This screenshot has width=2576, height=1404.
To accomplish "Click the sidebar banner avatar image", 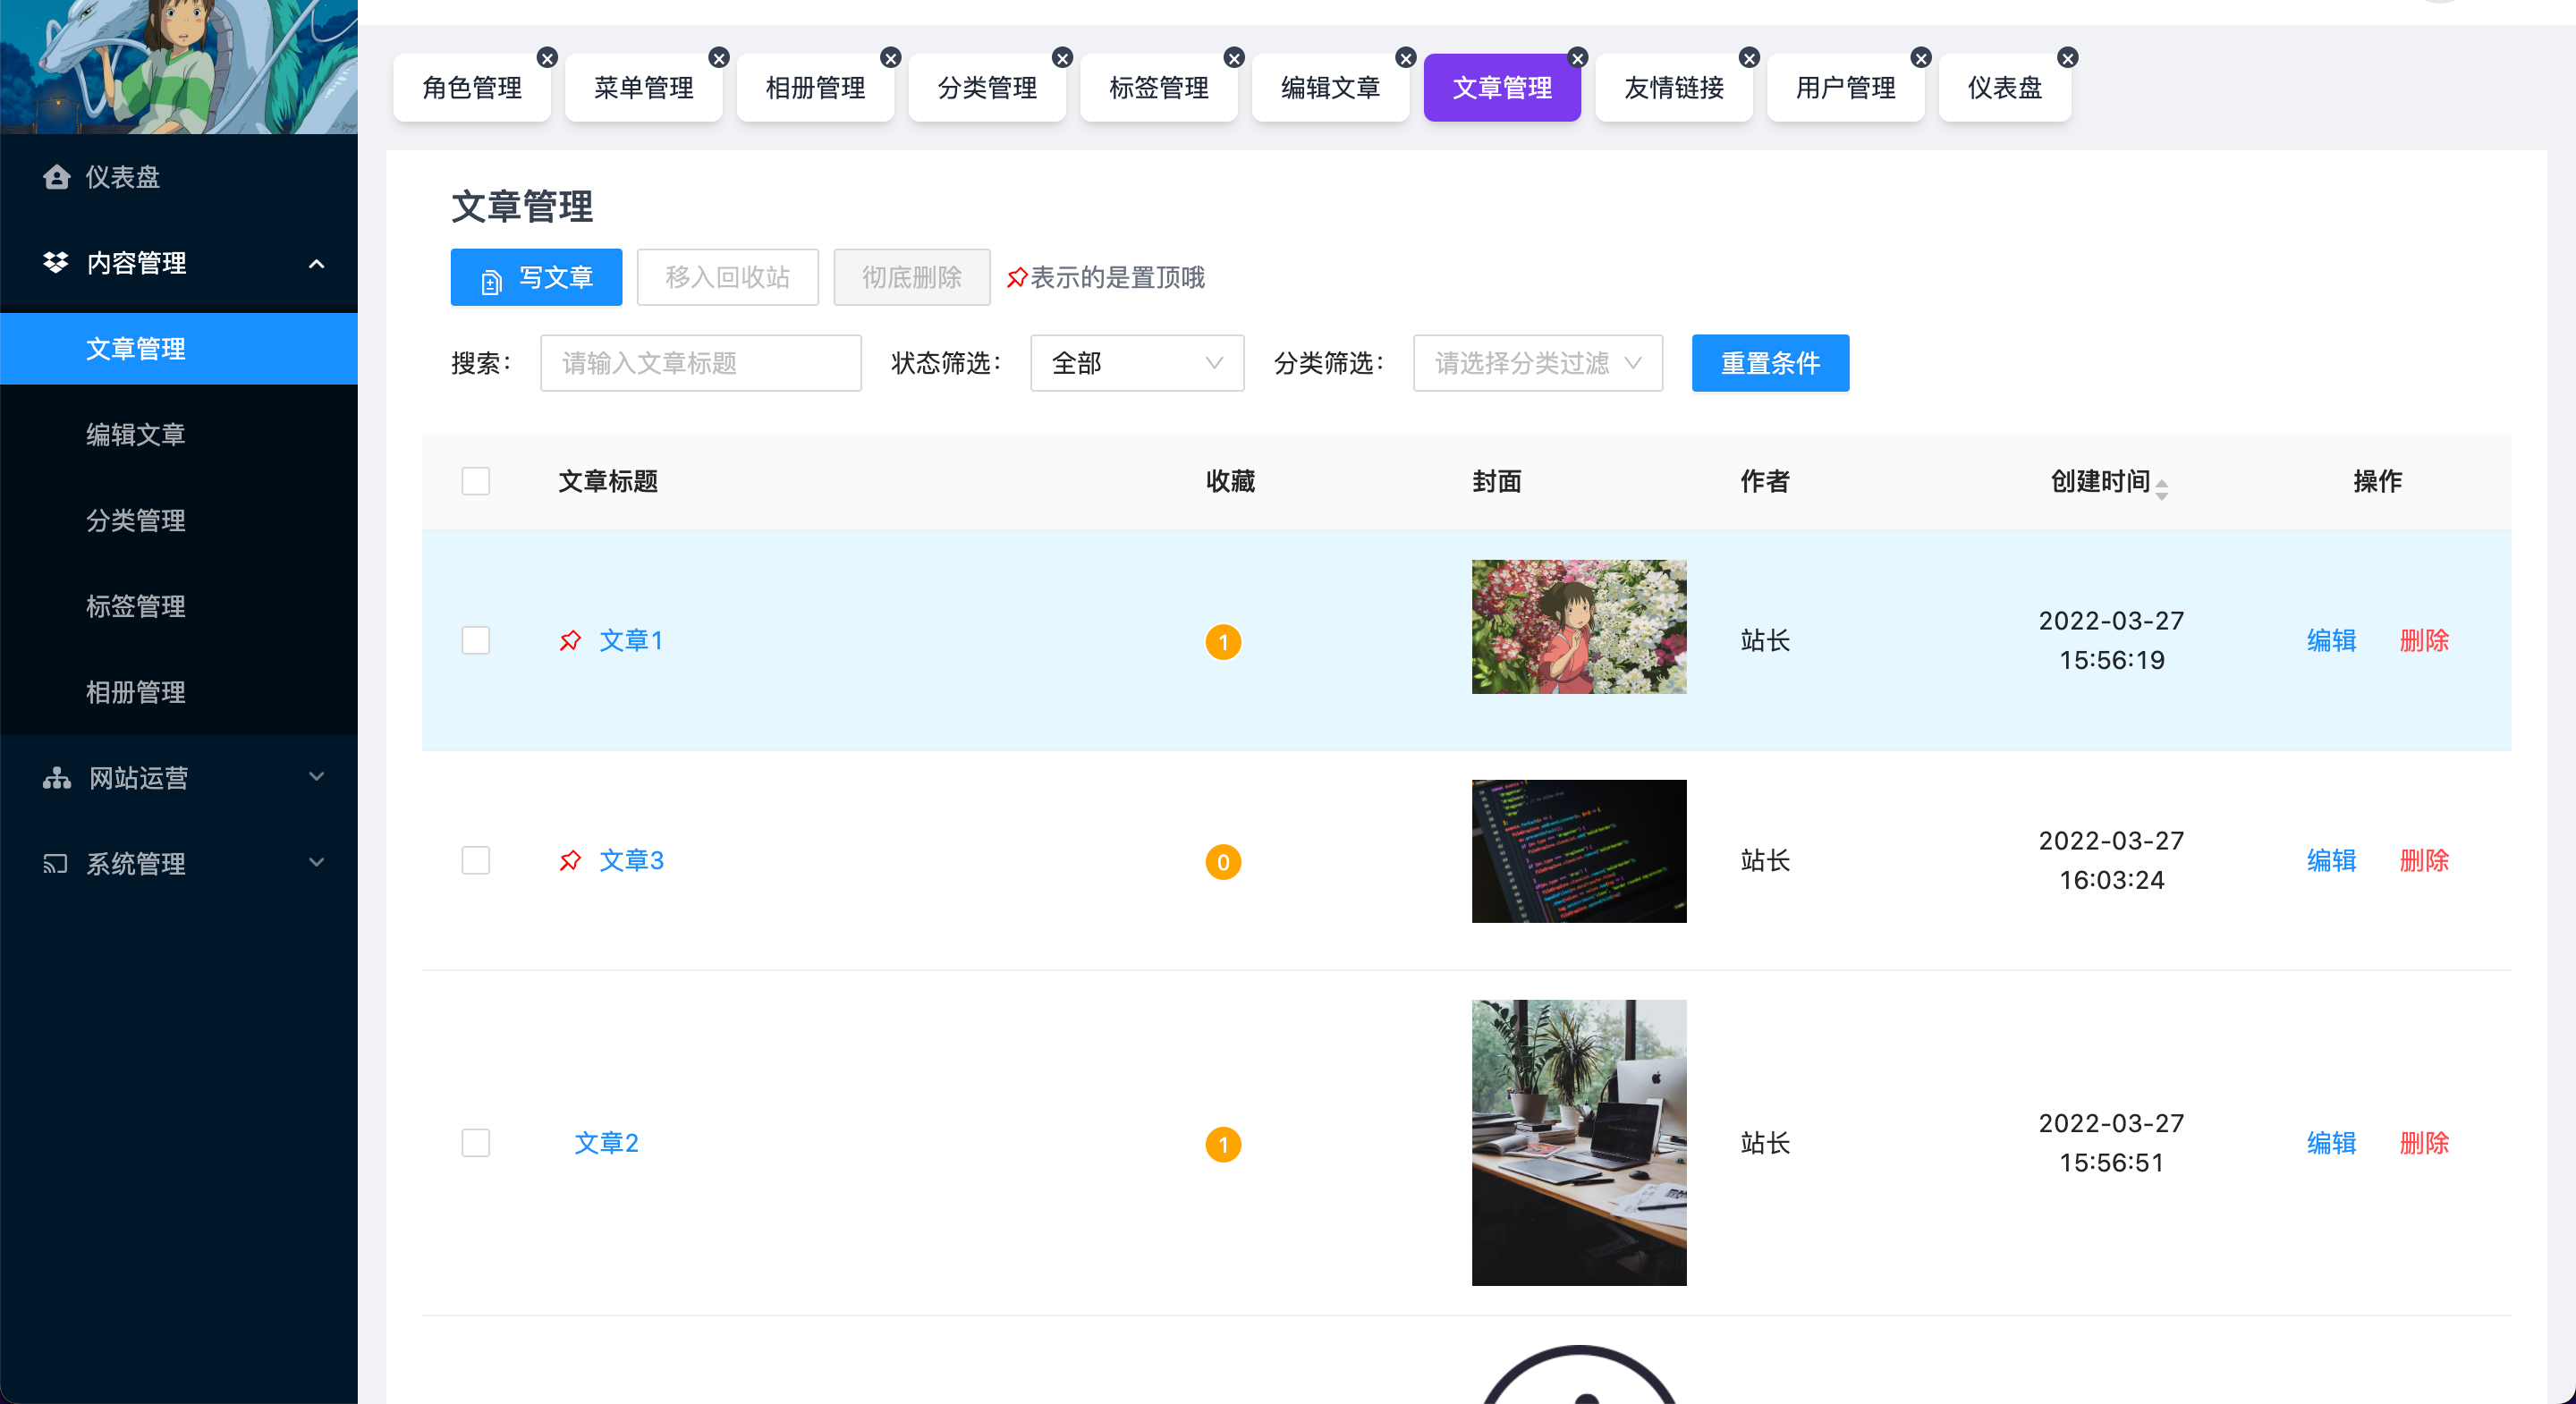I will tap(179, 66).
